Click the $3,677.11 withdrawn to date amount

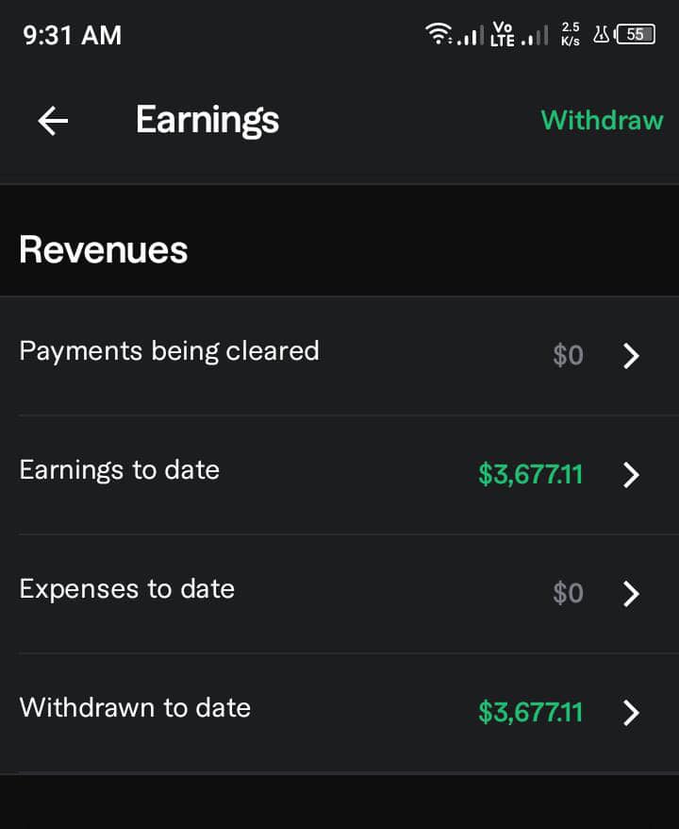[530, 712]
